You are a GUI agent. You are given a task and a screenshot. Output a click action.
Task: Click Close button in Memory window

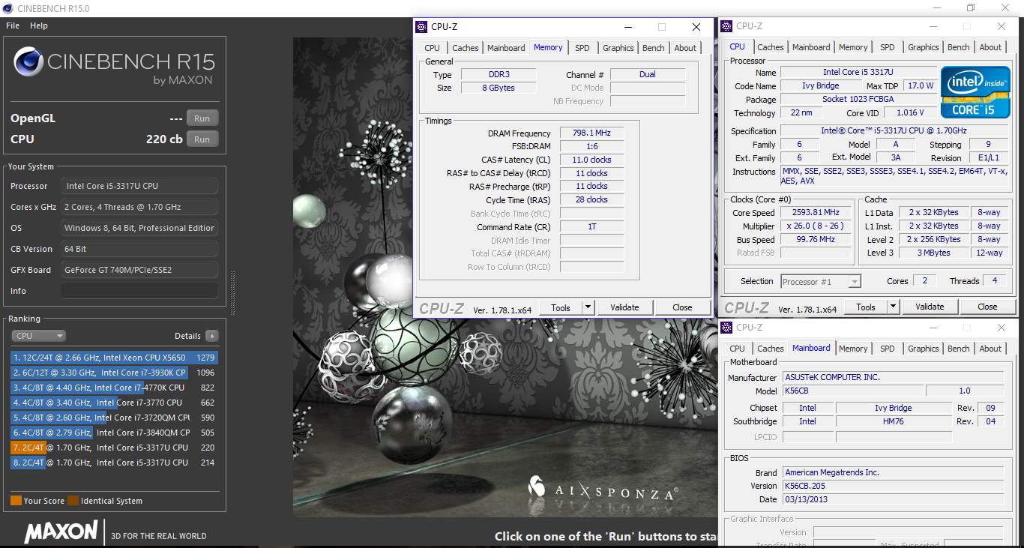[x=682, y=307]
